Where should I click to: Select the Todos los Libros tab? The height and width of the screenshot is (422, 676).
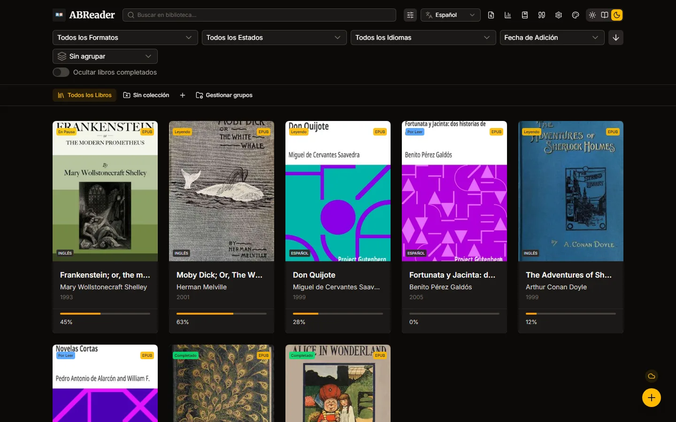(84, 95)
